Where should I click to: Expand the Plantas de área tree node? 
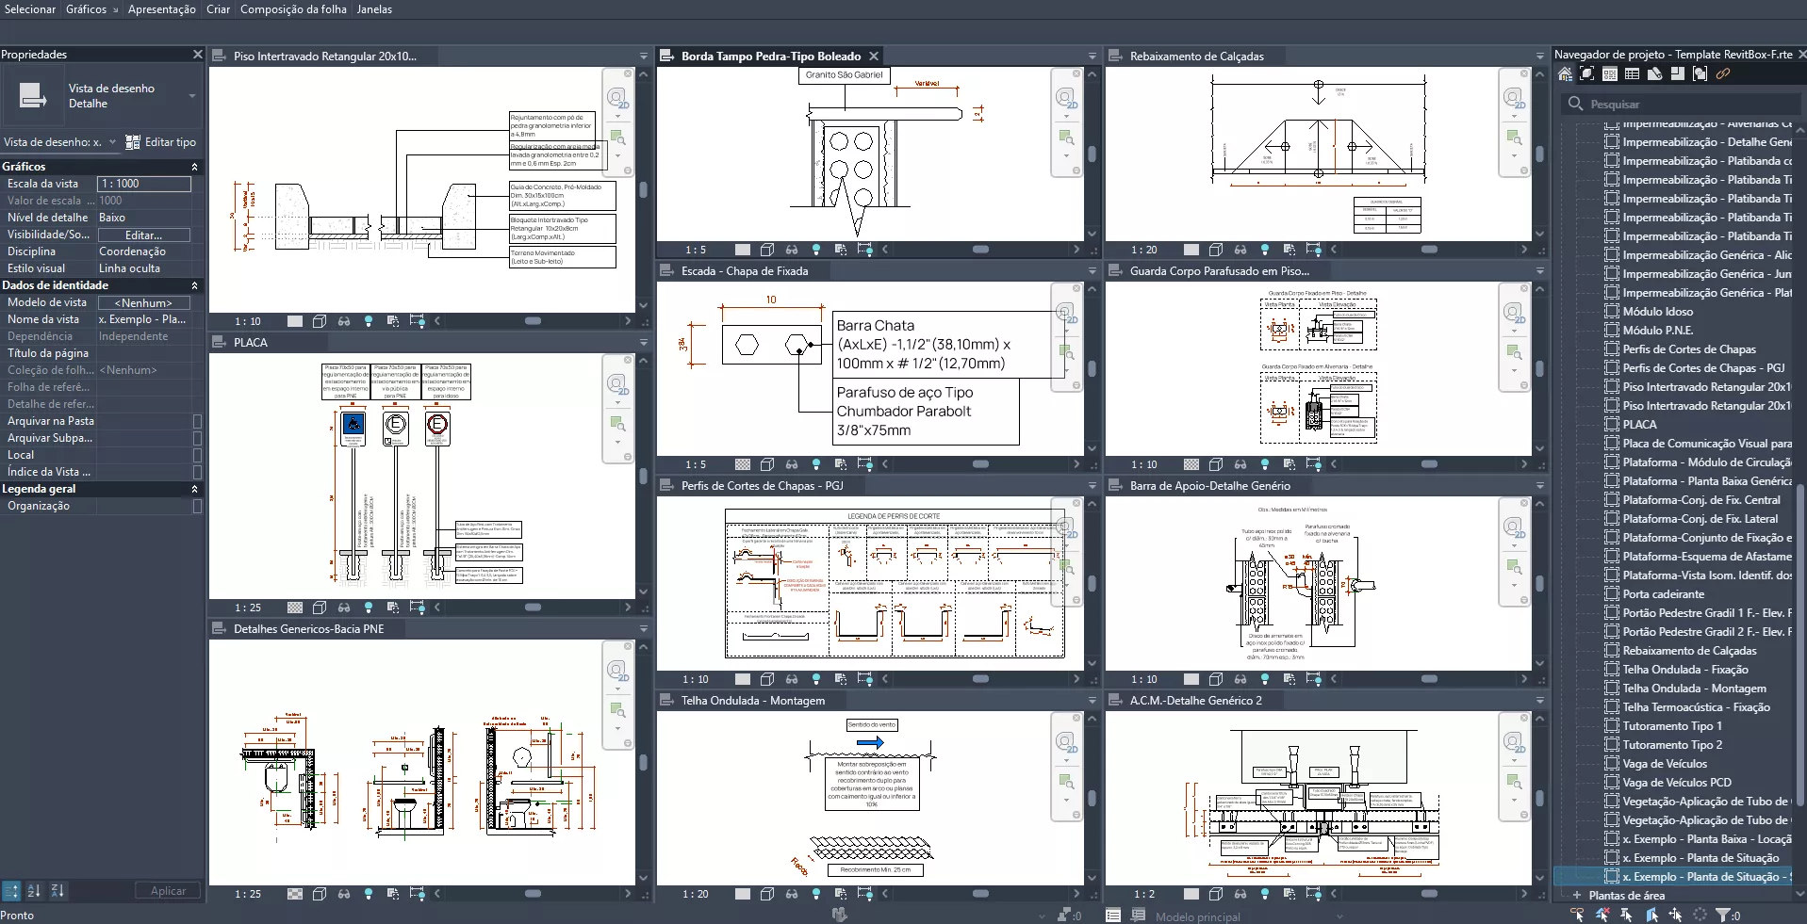click(x=1576, y=895)
